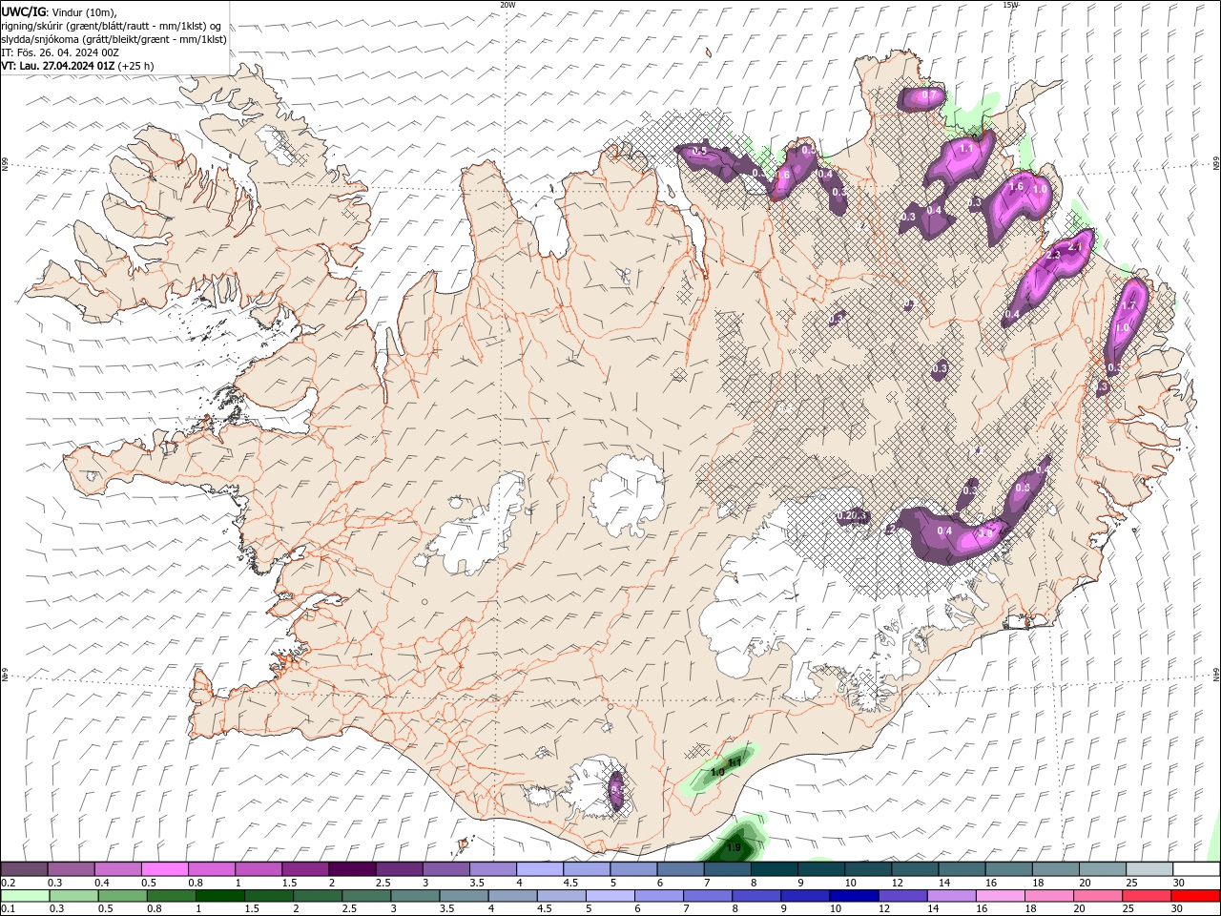Image resolution: width=1221 pixels, height=916 pixels.
Task: Click the black 1.1 value on the green rain patch
Action: pos(735,762)
